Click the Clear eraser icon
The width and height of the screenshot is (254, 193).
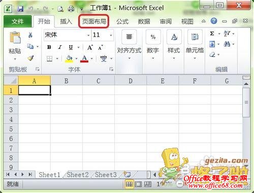click(x=212, y=54)
